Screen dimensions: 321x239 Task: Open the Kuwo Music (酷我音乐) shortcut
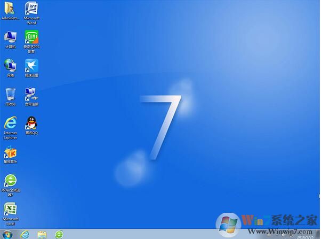pyautogui.click(x=10, y=155)
